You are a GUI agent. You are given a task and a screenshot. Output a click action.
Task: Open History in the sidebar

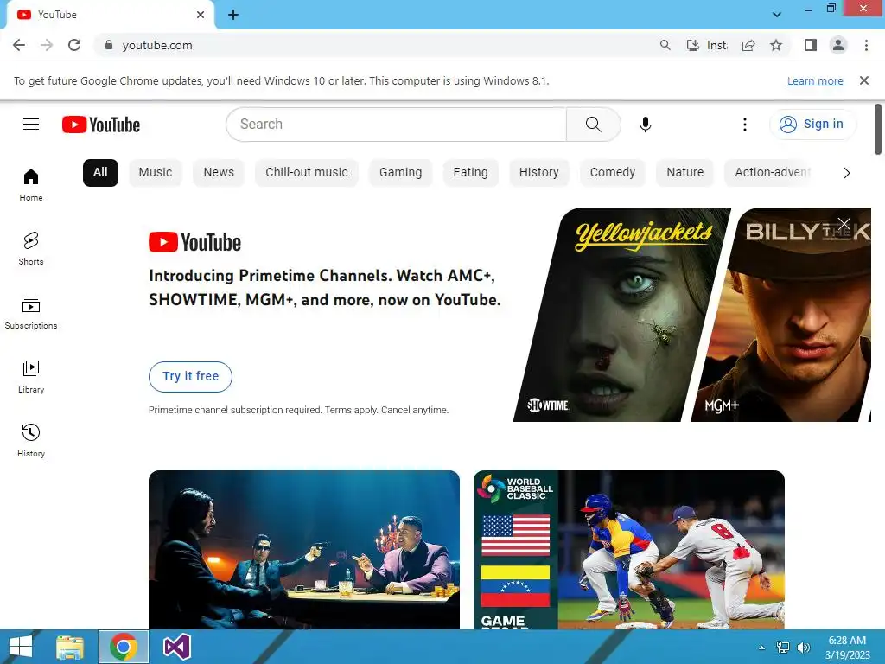[x=31, y=440]
